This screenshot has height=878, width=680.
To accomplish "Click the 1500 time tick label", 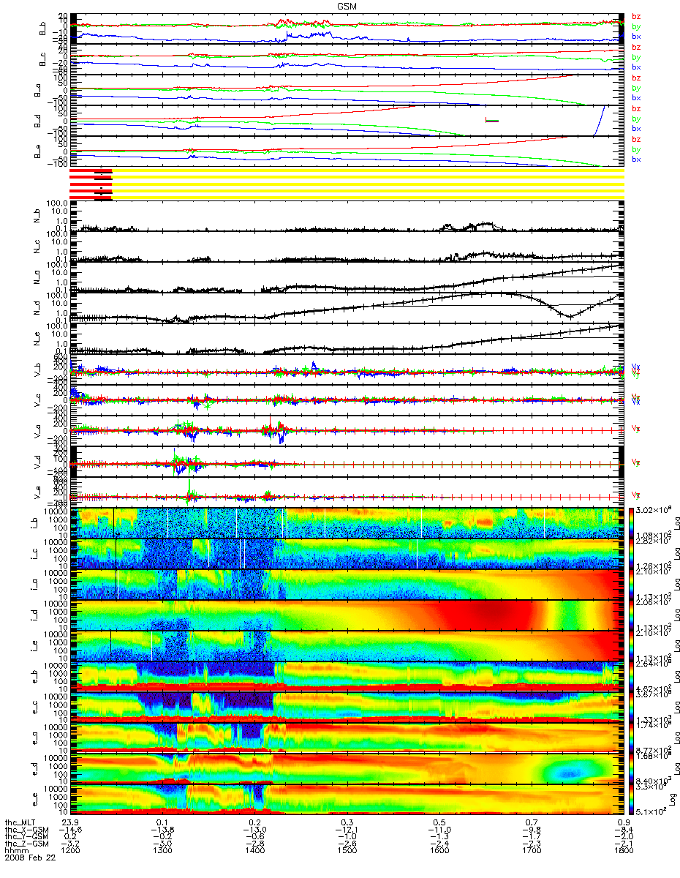I will (347, 851).
